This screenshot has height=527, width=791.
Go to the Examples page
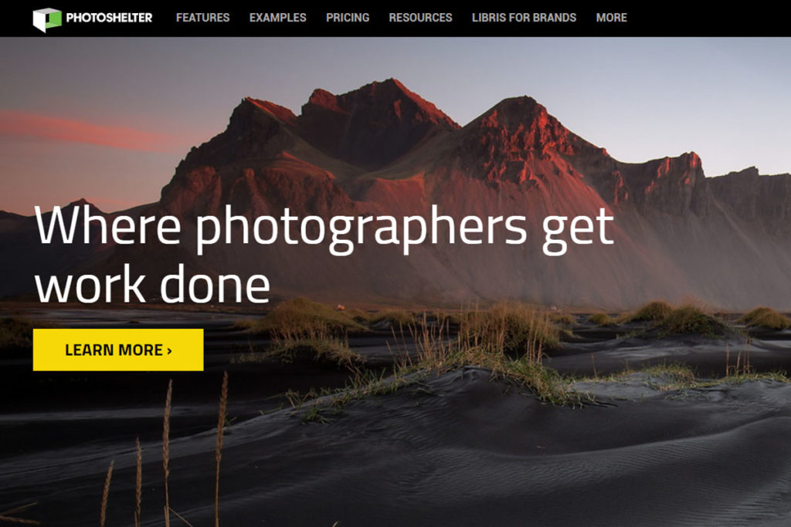pos(277,18)
